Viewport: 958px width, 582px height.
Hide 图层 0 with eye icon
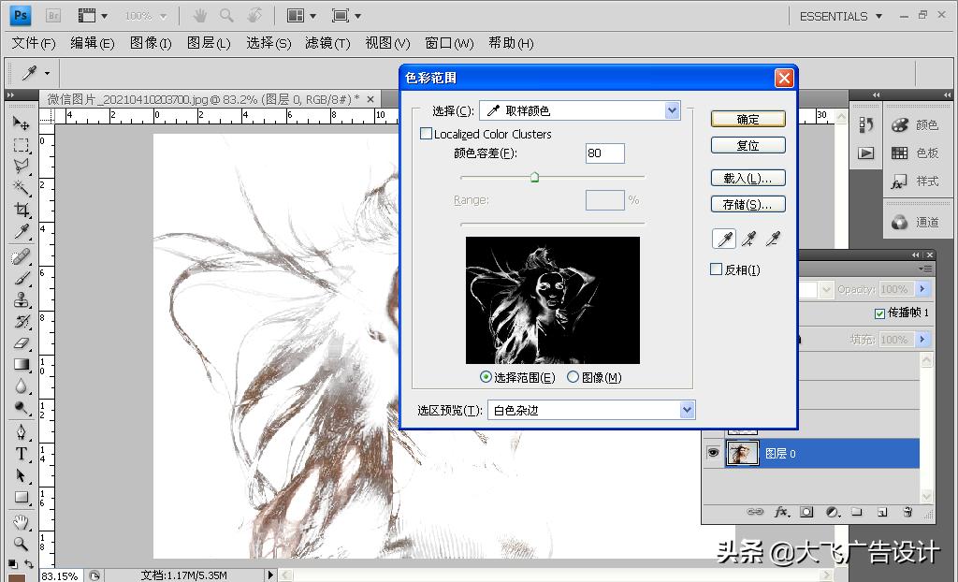click(x=714, y=454)
